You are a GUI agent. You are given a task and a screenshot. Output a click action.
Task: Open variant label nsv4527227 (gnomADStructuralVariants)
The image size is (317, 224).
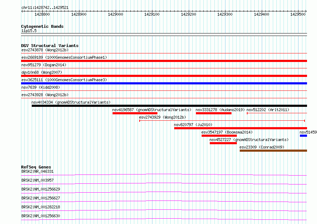[x=249, y=140]
